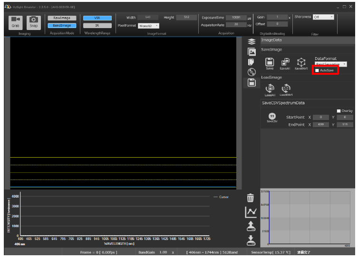This screenshot has width=358, height=260.
Task: Click the 406nm - 1744nm 512Band status text
Action: pos(212,252)
